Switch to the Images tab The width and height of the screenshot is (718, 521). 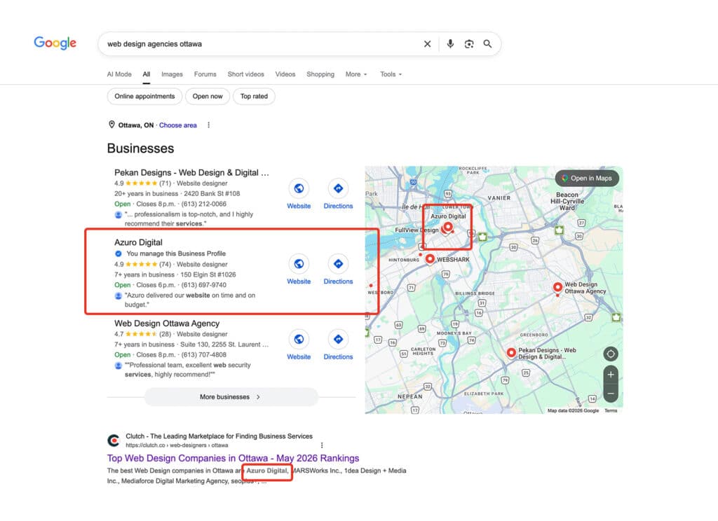[x=172, y=74]
